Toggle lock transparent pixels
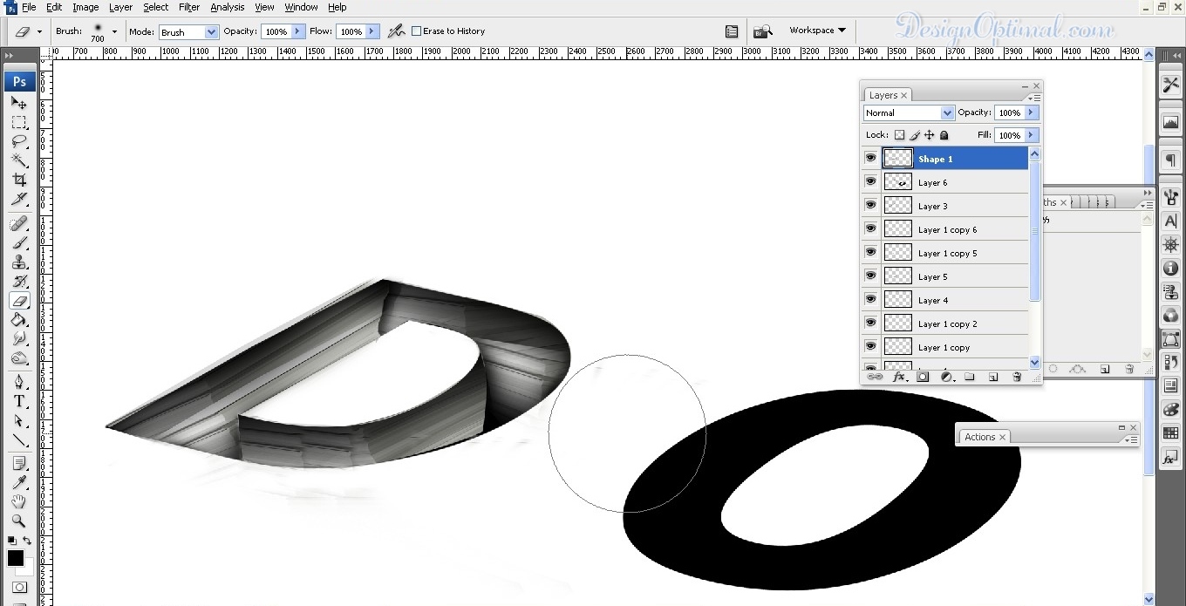The width and height of the screenshot is (1186, 606). (x=900, y=135)
